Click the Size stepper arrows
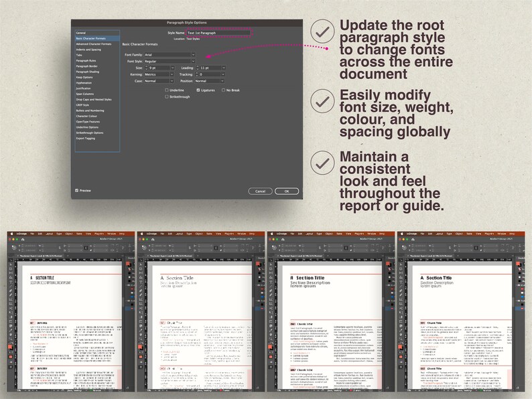Viewport: 532px width, 399px height. (146, 68)
